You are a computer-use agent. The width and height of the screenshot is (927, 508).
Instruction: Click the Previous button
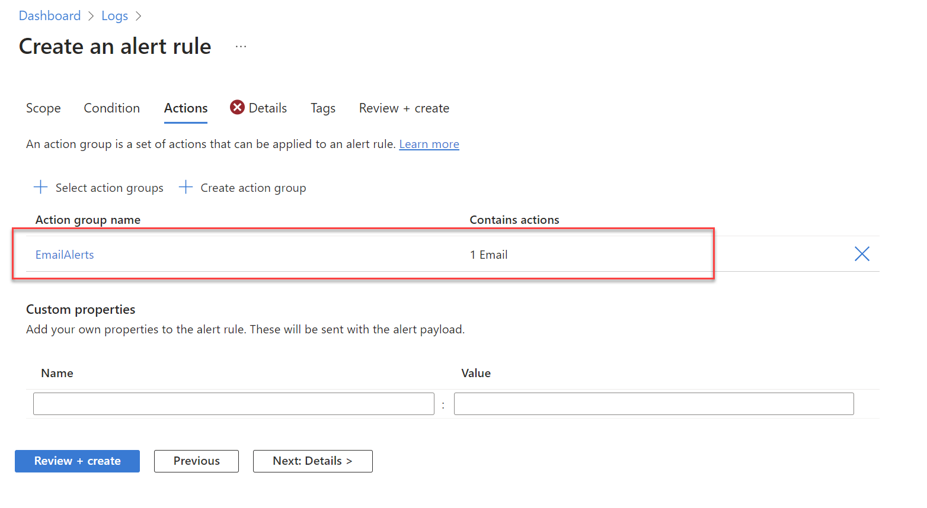[196, 461]
